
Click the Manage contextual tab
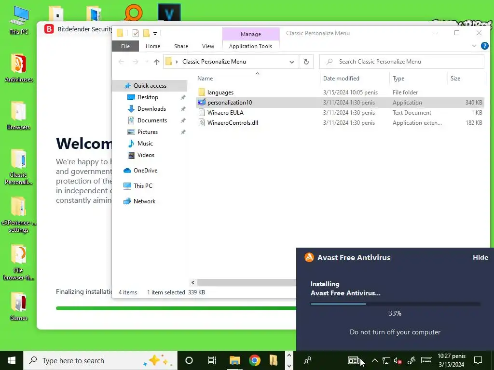click(251, 34)
